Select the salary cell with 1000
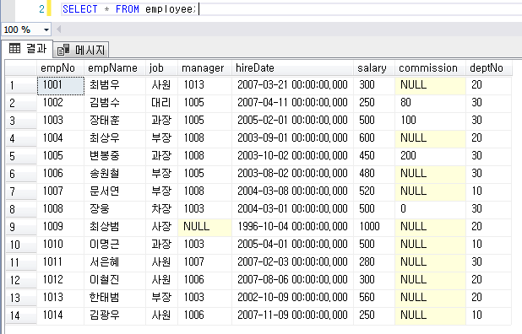Image resolution: width=522 pixels, height=334 pixels. click(x=374, y=227)
